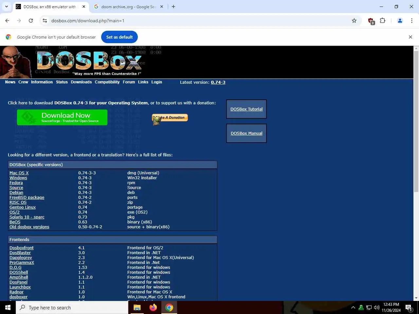The image size is (419, 314).
Task: Open the Status menu item
Action: click(62, 82)
